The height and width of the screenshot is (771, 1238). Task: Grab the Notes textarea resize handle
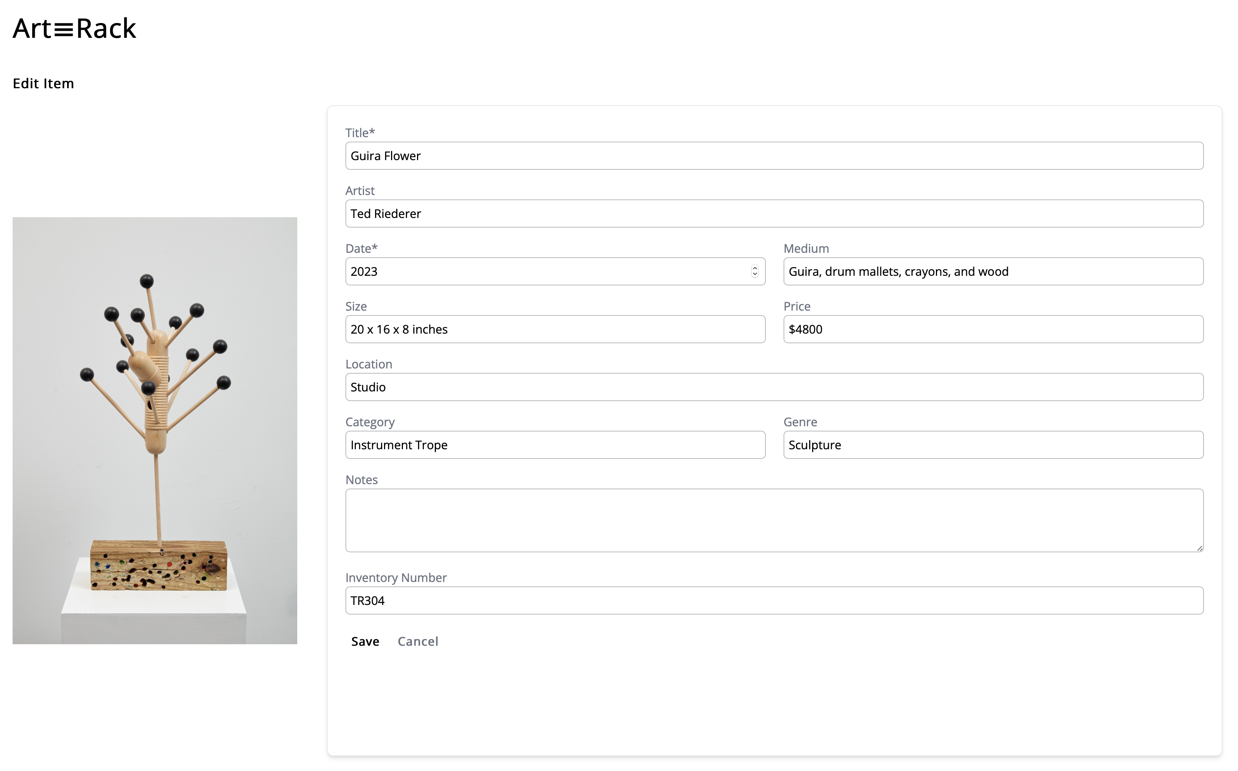(x=1199, y=547)
